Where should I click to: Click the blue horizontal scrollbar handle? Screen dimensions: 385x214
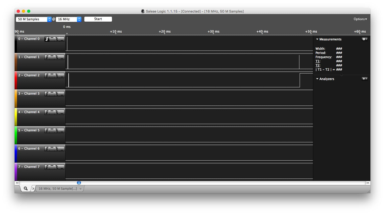79,183
